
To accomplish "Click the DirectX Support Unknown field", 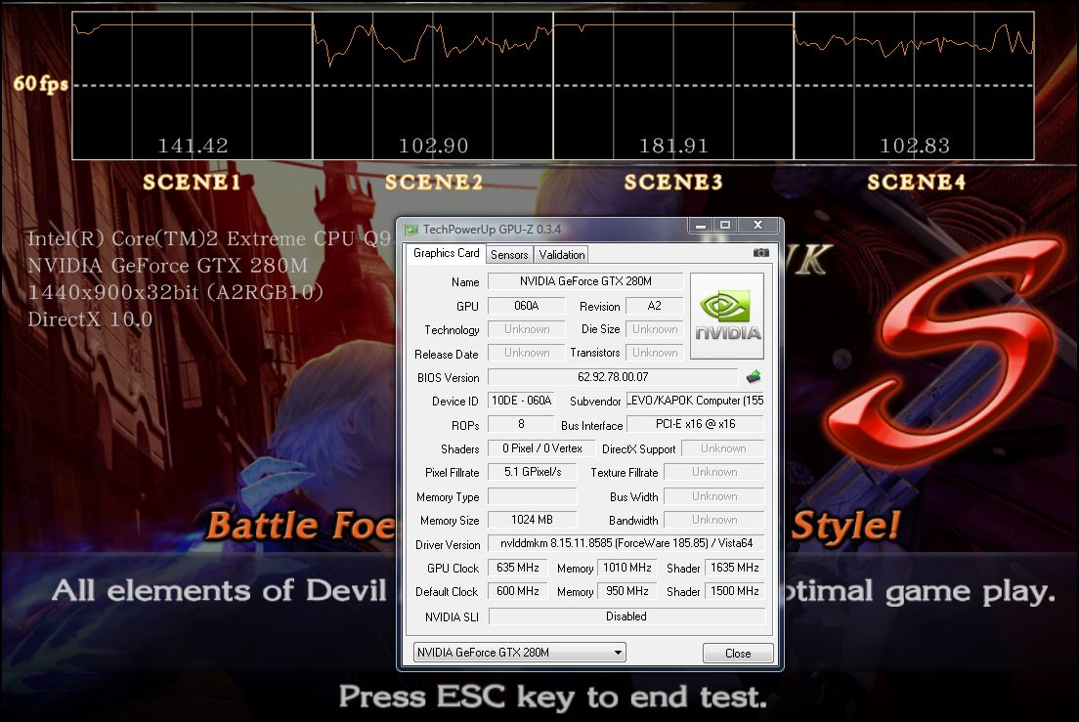I will 723,448.
